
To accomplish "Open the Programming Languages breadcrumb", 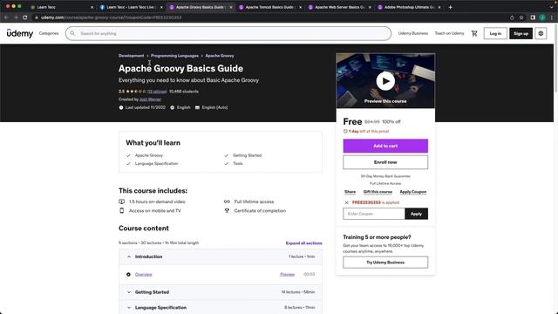I will [174, 56].
